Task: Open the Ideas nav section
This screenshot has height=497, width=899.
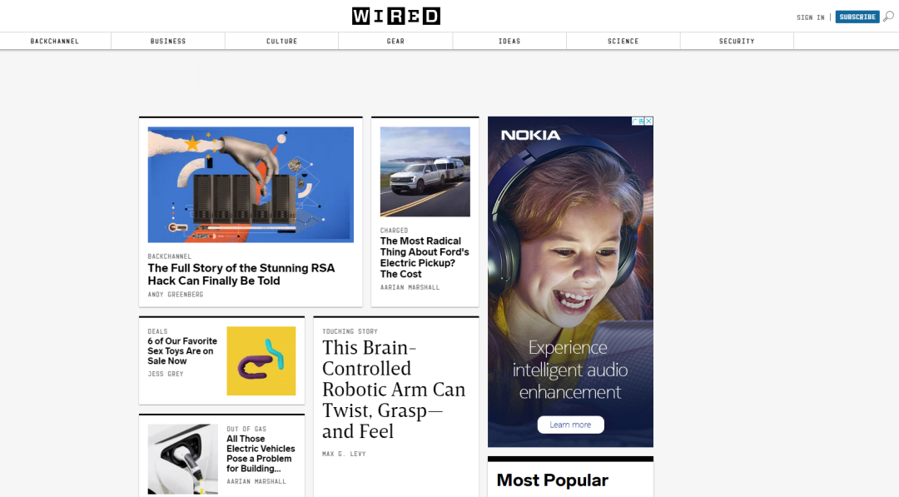Action: (509, 42)
